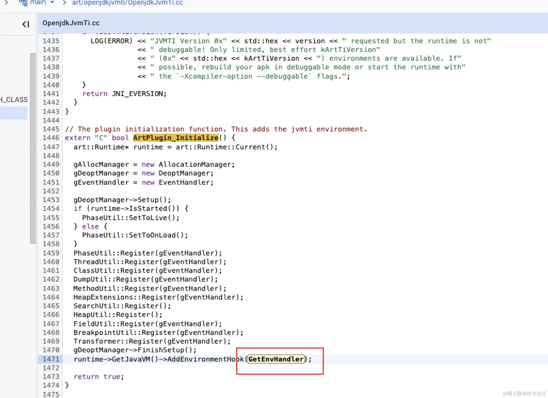Expand the leftmost breadcrumb chevron
Viewport: 548px width, 398px height.
tap(6, 2)
